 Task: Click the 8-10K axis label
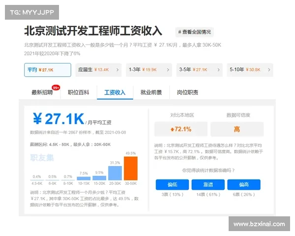pyautogui.click(x=68, y=183)
